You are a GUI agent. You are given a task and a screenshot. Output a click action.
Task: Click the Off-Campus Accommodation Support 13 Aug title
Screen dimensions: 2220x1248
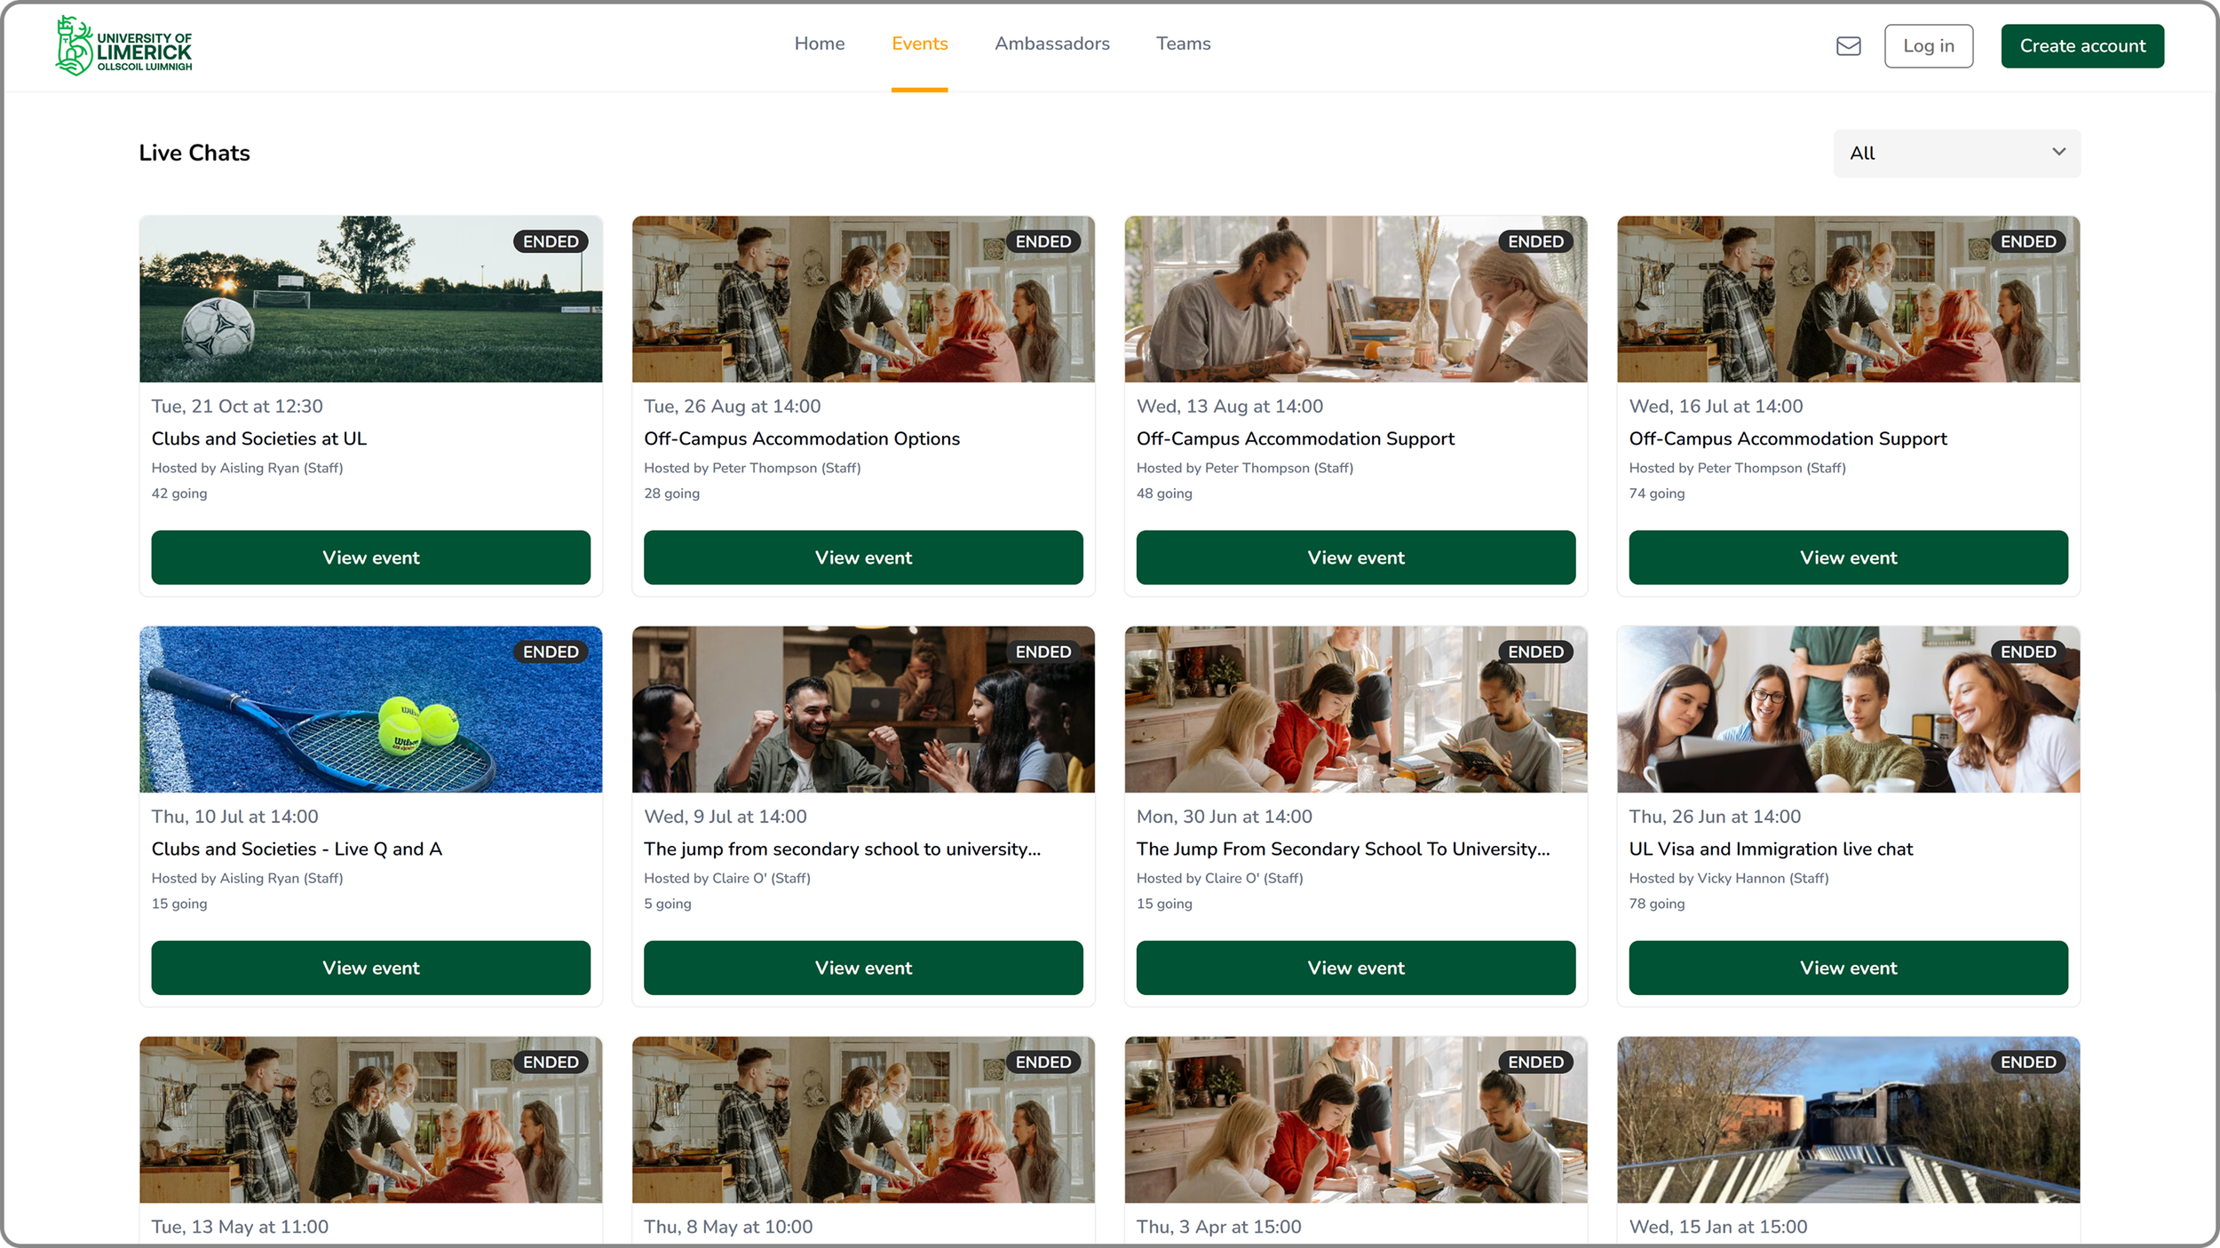click(1295, 438)
